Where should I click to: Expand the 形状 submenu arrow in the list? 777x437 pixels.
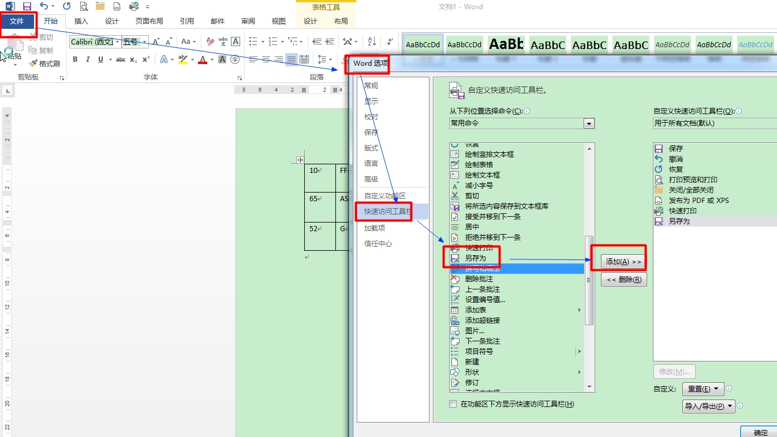pyautogui.click(x=580, y=372)
